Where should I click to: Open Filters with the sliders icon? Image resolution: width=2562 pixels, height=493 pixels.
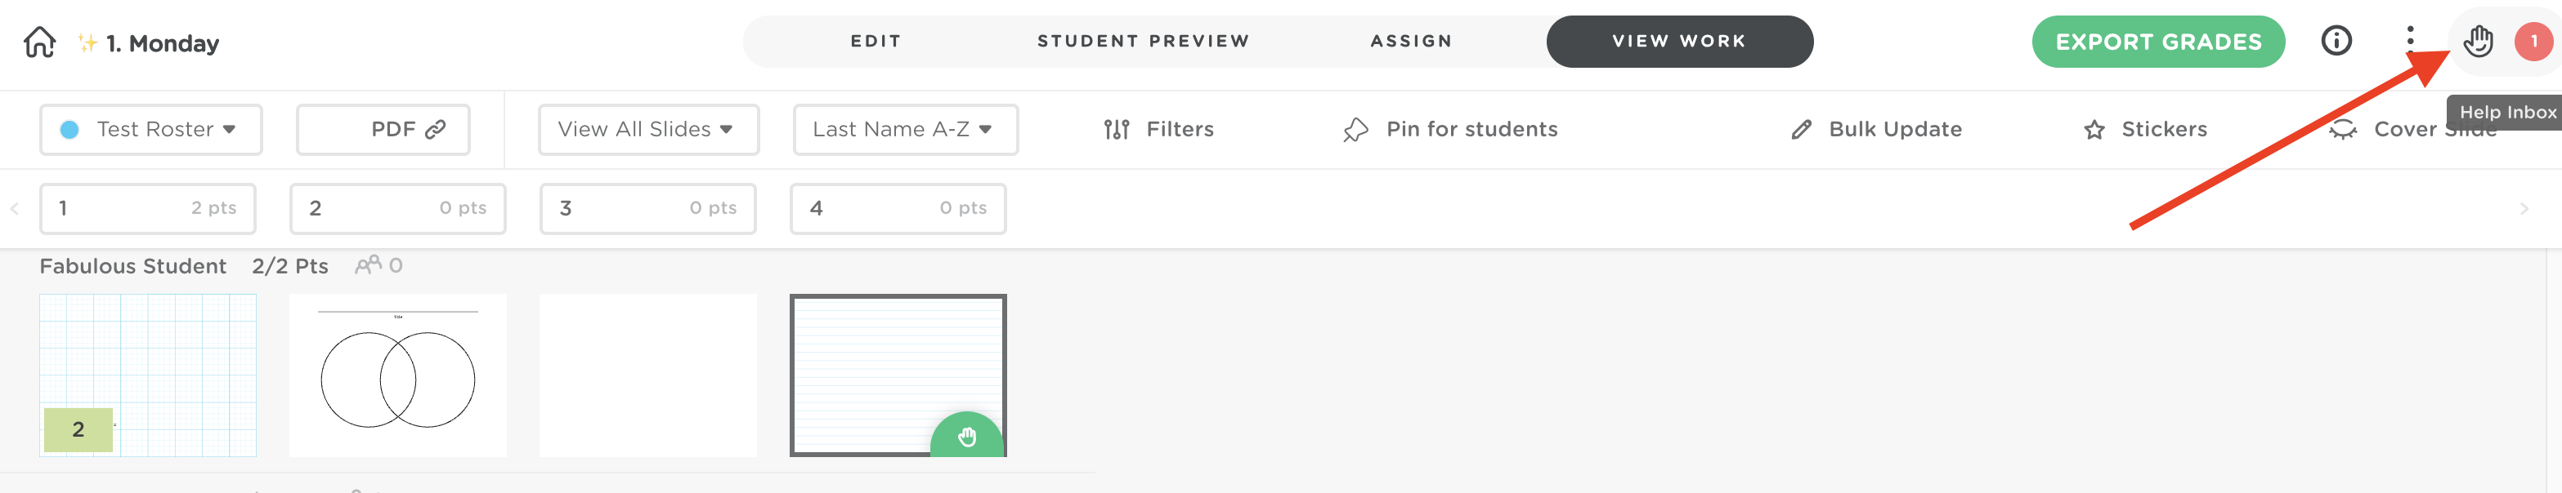pyautogui.click(x=1117, y=129)
